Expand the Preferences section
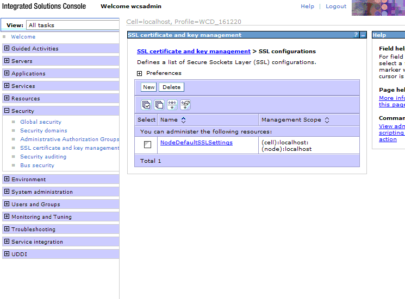Image resolution: width=405 pixels, height=299 pixels. [140, 73]
